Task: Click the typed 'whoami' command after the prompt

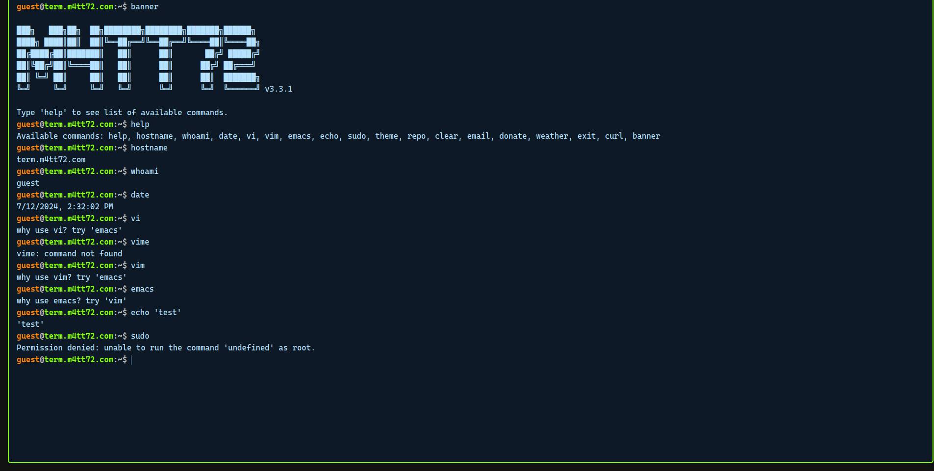Action: tap(145, 172)
